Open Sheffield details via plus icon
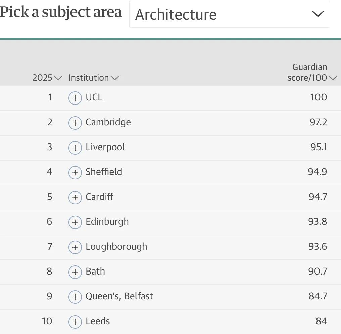Image resolution: width=341 pixels, height=334 pixels. 75,173
